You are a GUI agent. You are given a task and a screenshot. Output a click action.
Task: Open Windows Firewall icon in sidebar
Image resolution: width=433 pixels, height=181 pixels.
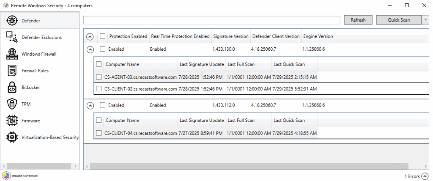(12, 54)
